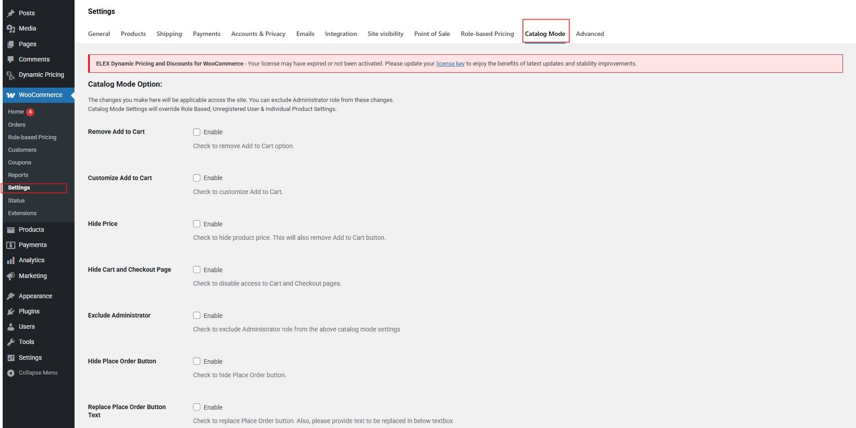Click the 'Hide Place Order Button' row label
The height and width of the screenshot is (428, 856).
[122, 361]
